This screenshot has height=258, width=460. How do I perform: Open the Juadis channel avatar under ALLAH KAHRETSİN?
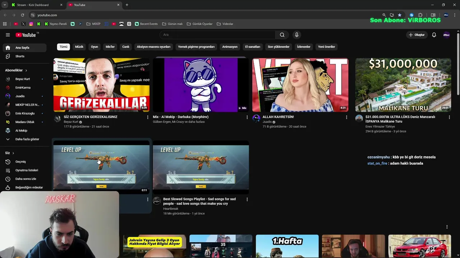256,119
